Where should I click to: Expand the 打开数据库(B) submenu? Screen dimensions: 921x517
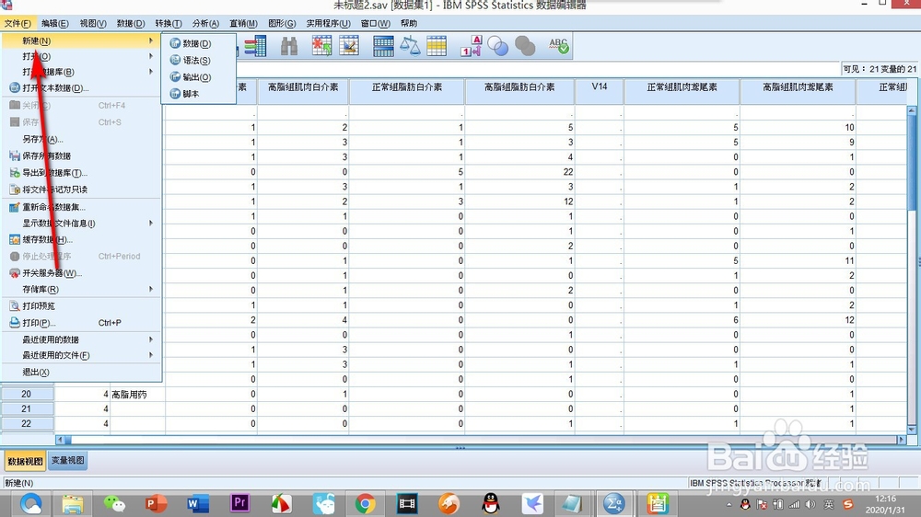[82, 72]
